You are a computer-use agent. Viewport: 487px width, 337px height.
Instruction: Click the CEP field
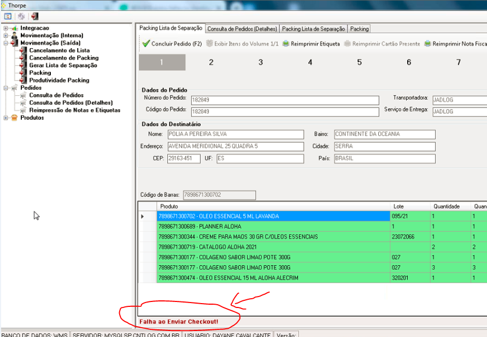[x=184, y=158]
